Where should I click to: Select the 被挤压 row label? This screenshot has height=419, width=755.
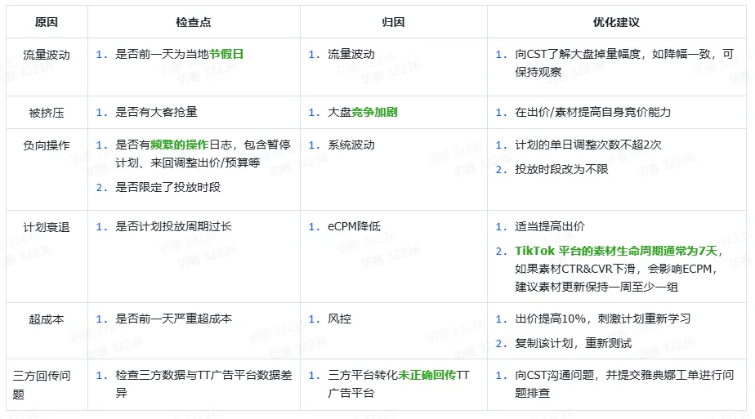(x=47, y=113)
